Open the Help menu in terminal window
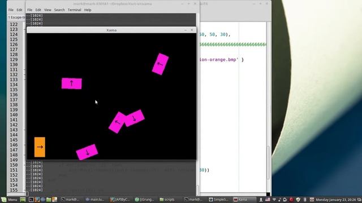 88,10
